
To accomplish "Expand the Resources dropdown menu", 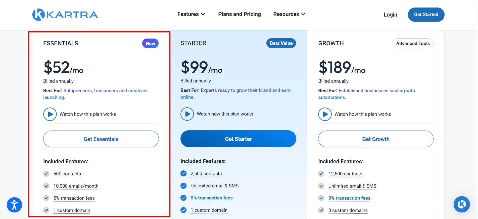I will click(289, 14).
